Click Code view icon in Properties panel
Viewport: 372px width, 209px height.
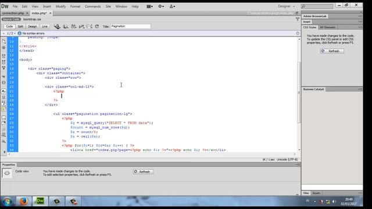pos(6,173)
